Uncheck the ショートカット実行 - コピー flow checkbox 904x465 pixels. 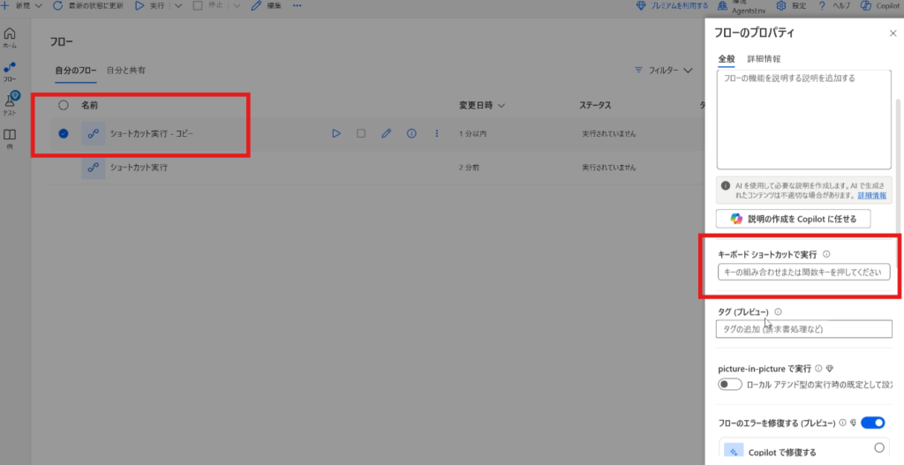point(63,134)
